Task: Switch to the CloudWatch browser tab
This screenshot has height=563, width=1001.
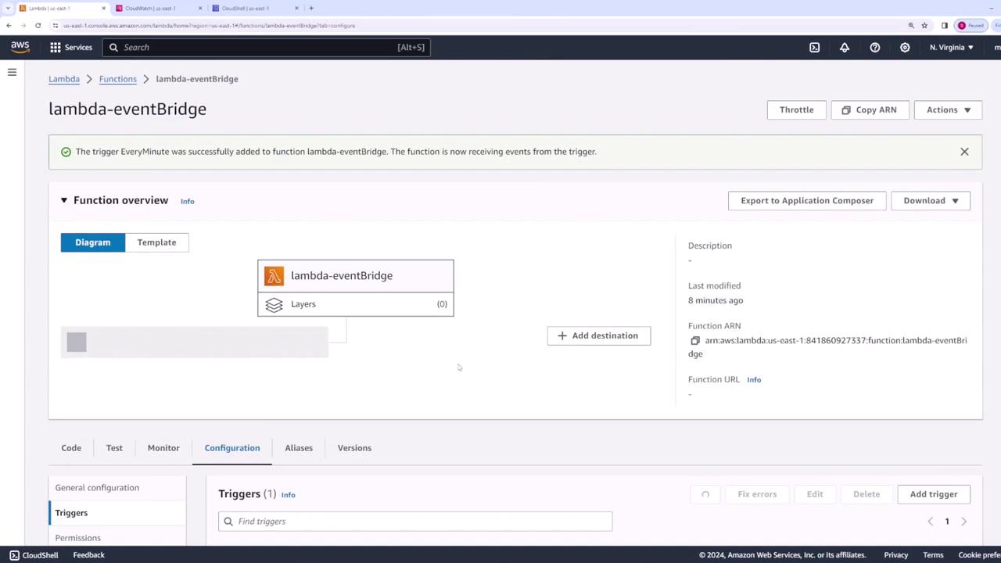Action: coord(157,8)
